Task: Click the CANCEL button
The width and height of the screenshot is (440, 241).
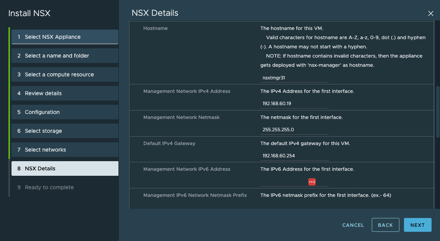Action: [x=353, y=225]
